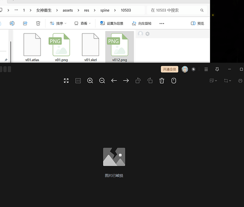Rotate image counterclockwise in viewer toolbar
The width and height of the screenshot is (244, 207).
click(138, 81)
